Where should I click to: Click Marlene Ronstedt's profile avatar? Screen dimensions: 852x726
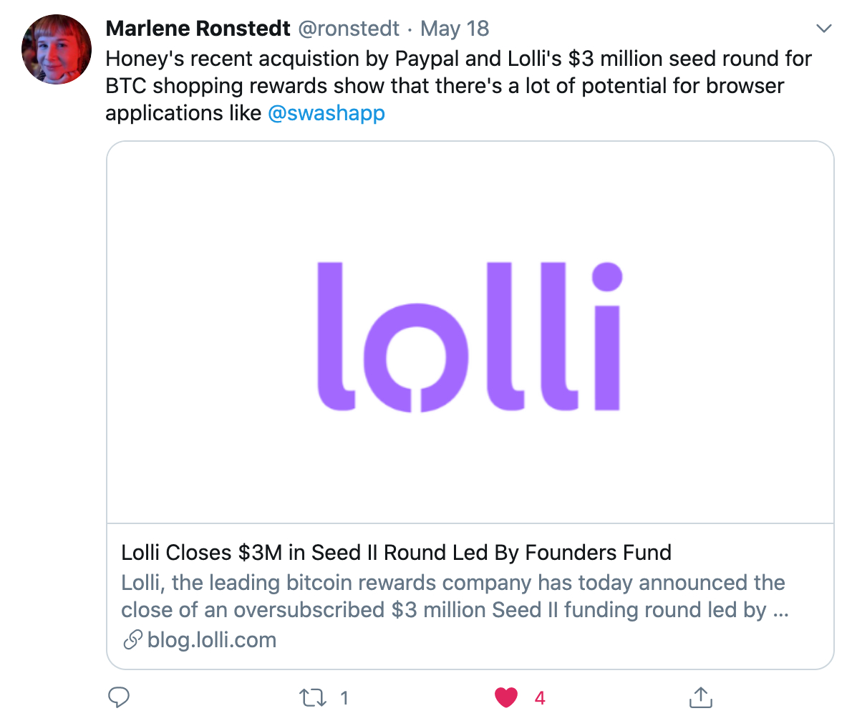pyautogui.click(x=57, y=49)
